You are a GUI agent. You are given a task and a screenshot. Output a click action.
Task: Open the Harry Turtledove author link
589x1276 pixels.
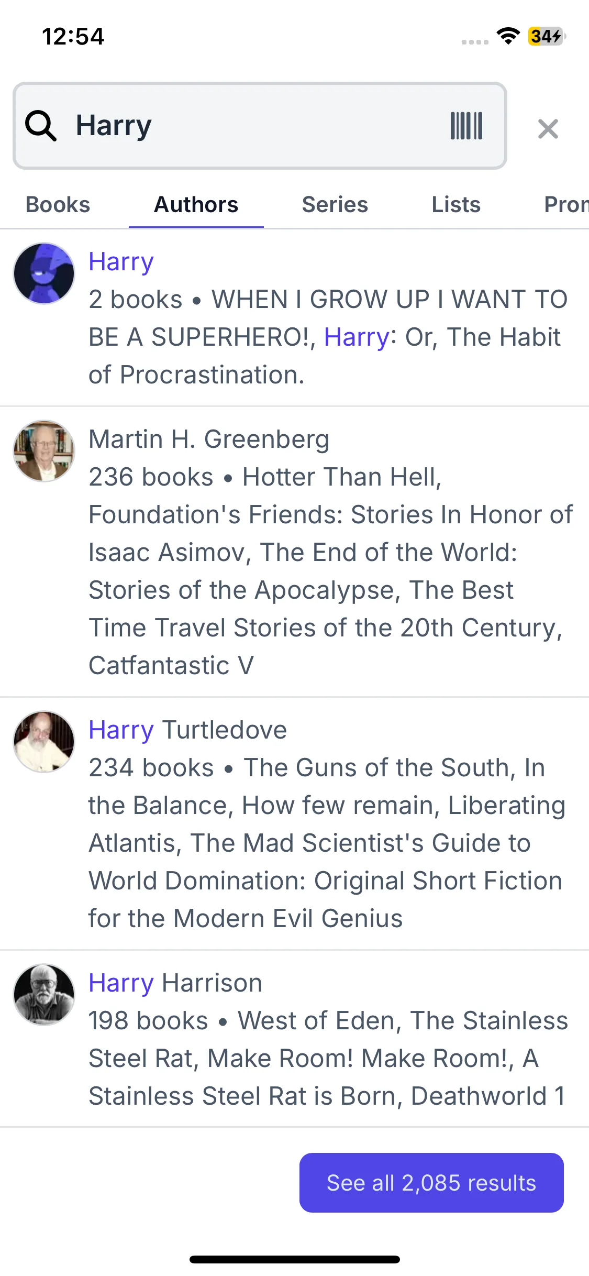(187, 730)
